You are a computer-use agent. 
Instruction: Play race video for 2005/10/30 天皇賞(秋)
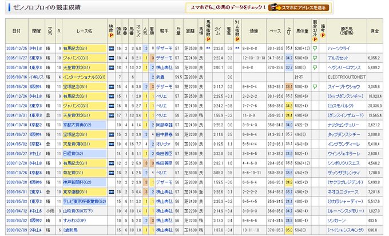click(x=111, y=67)
